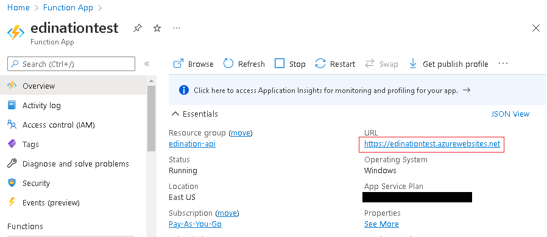Click the Activity log book icon
The width and height of the screenshot is (547, 237).
point(12,105)
